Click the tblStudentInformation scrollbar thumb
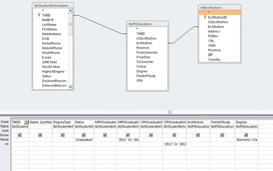The image size is (273, 171). click(x=71, y=24)
